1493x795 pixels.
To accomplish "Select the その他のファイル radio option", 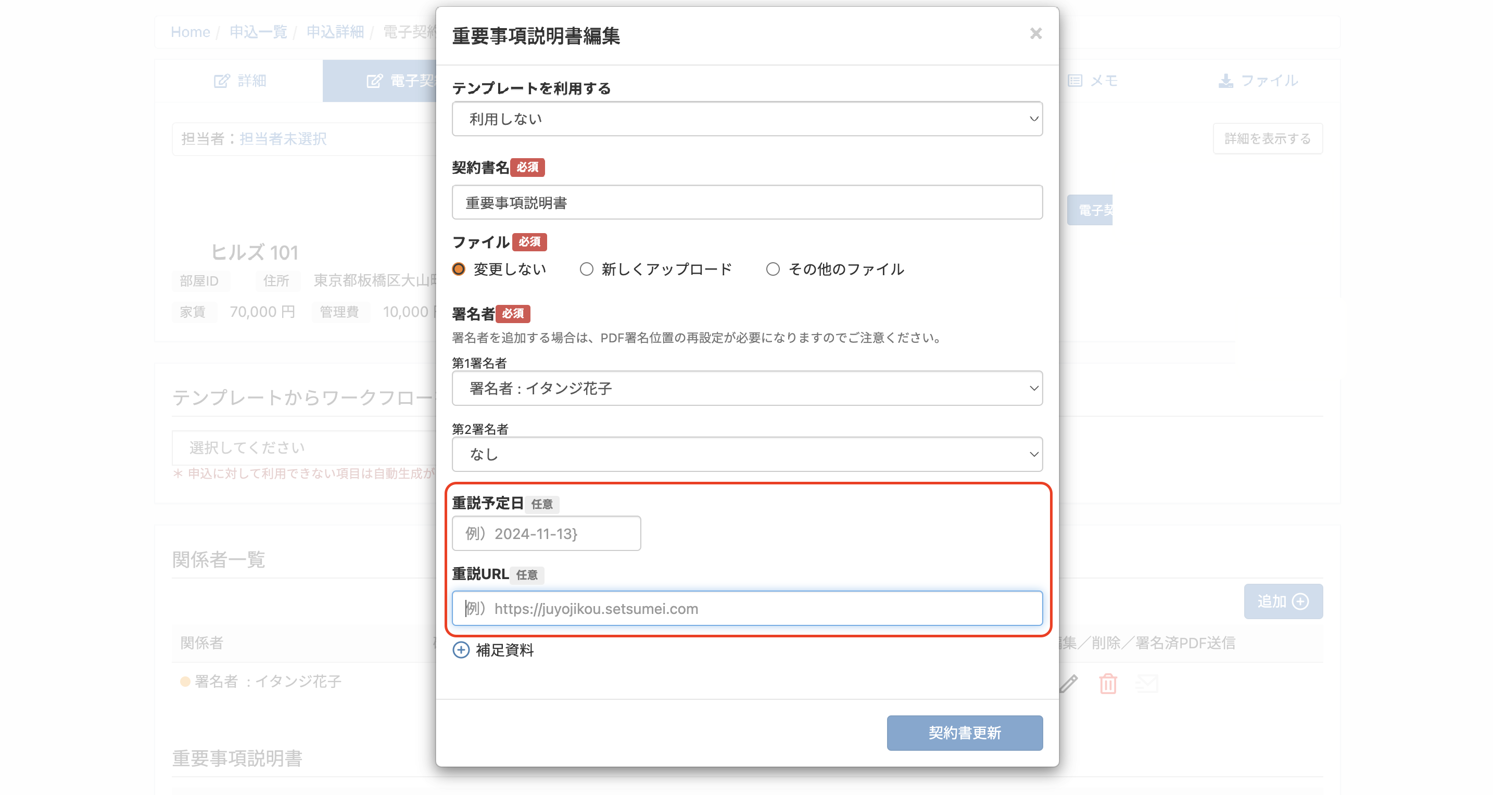I will click(x=773, y=269).
